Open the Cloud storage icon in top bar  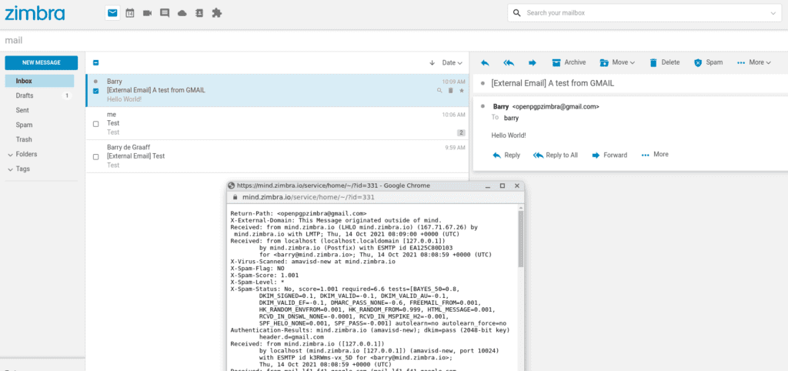(182, 14)
